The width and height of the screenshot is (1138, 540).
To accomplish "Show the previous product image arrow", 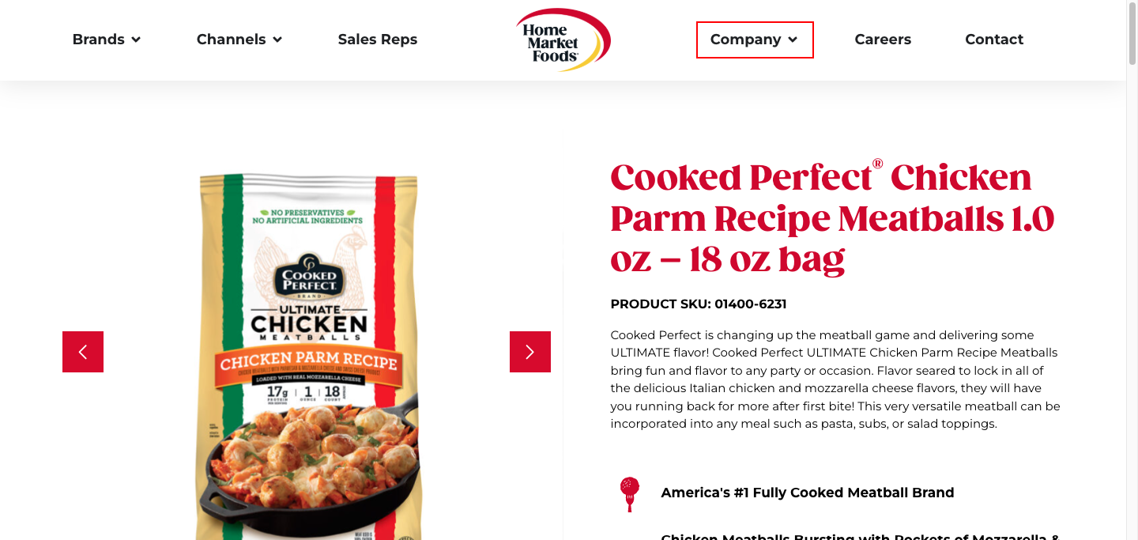I will pyautogui.click(x=83, y=352).
